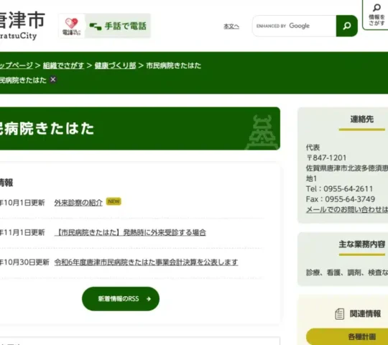
Task: Click the 市民病院きたはた breadcrumb current page text
Action: 173,65
